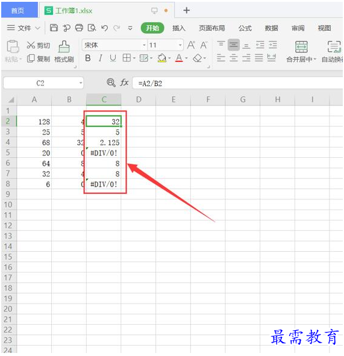Click the magnifier icon beside fx
This screenshot has width=344, height=356.
tap(111, 83)
